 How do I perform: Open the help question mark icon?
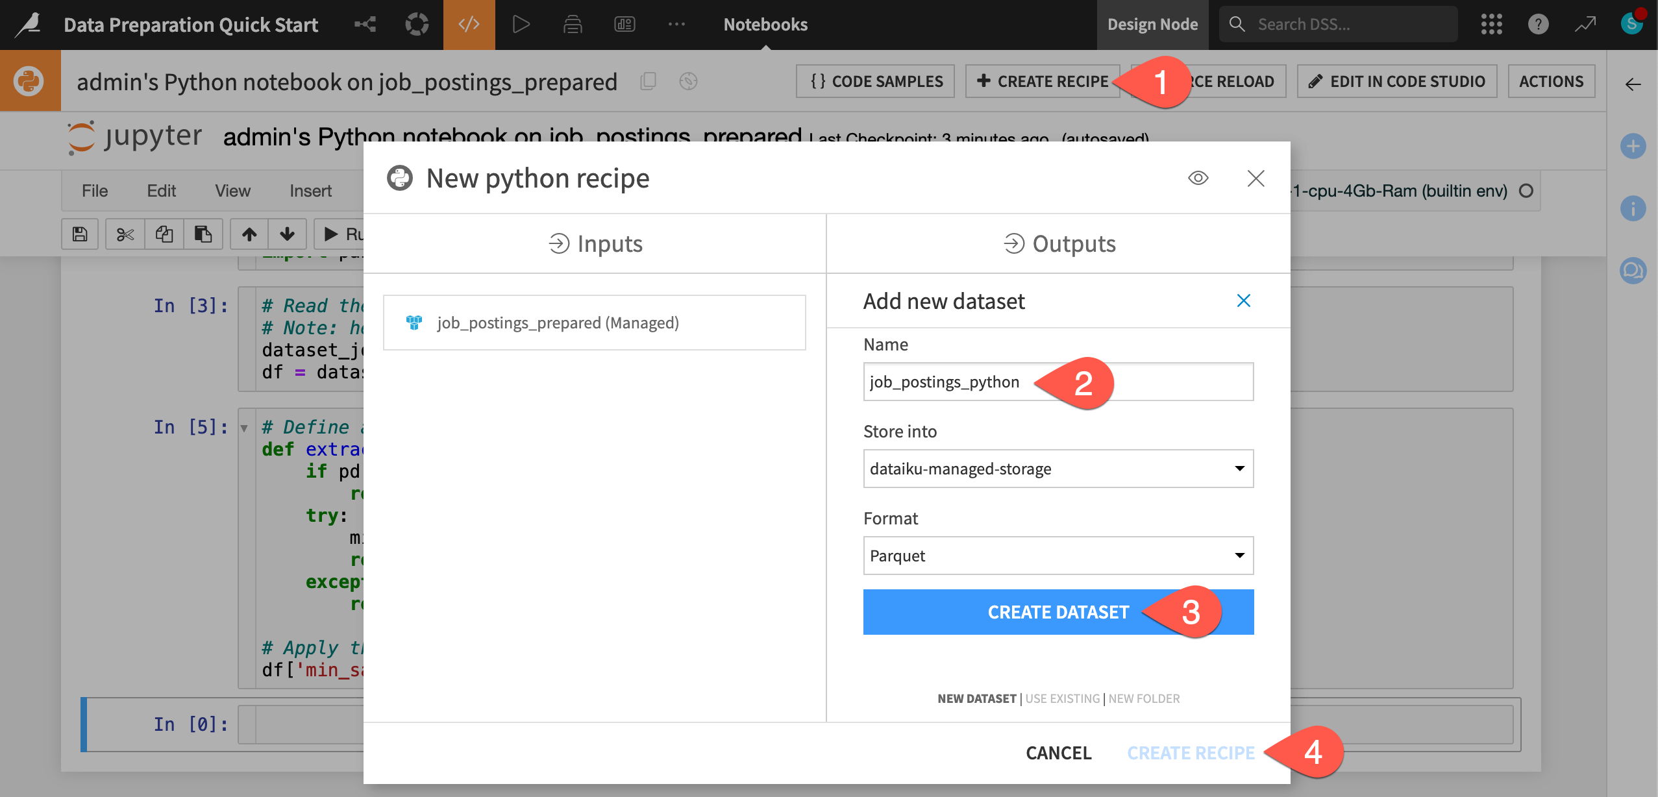pyautogui.click(x=1539, y=25)
